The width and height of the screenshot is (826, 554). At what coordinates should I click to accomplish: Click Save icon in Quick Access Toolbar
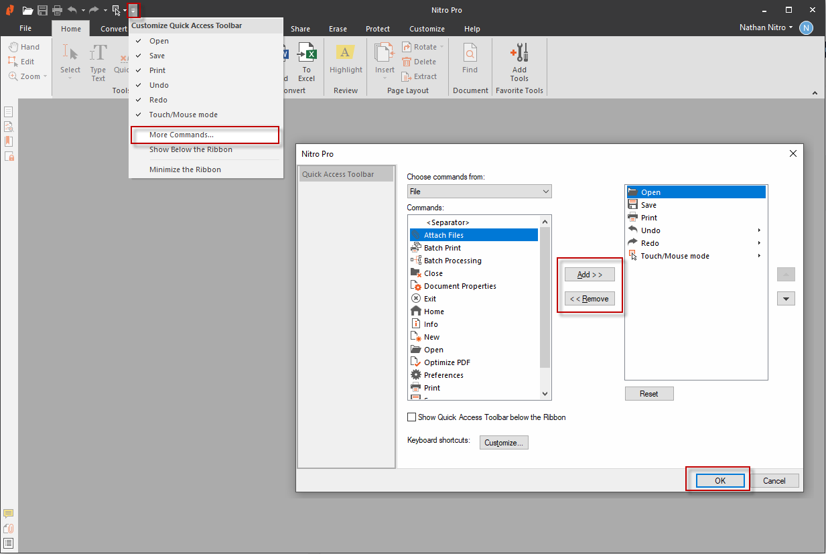[42, 10]
